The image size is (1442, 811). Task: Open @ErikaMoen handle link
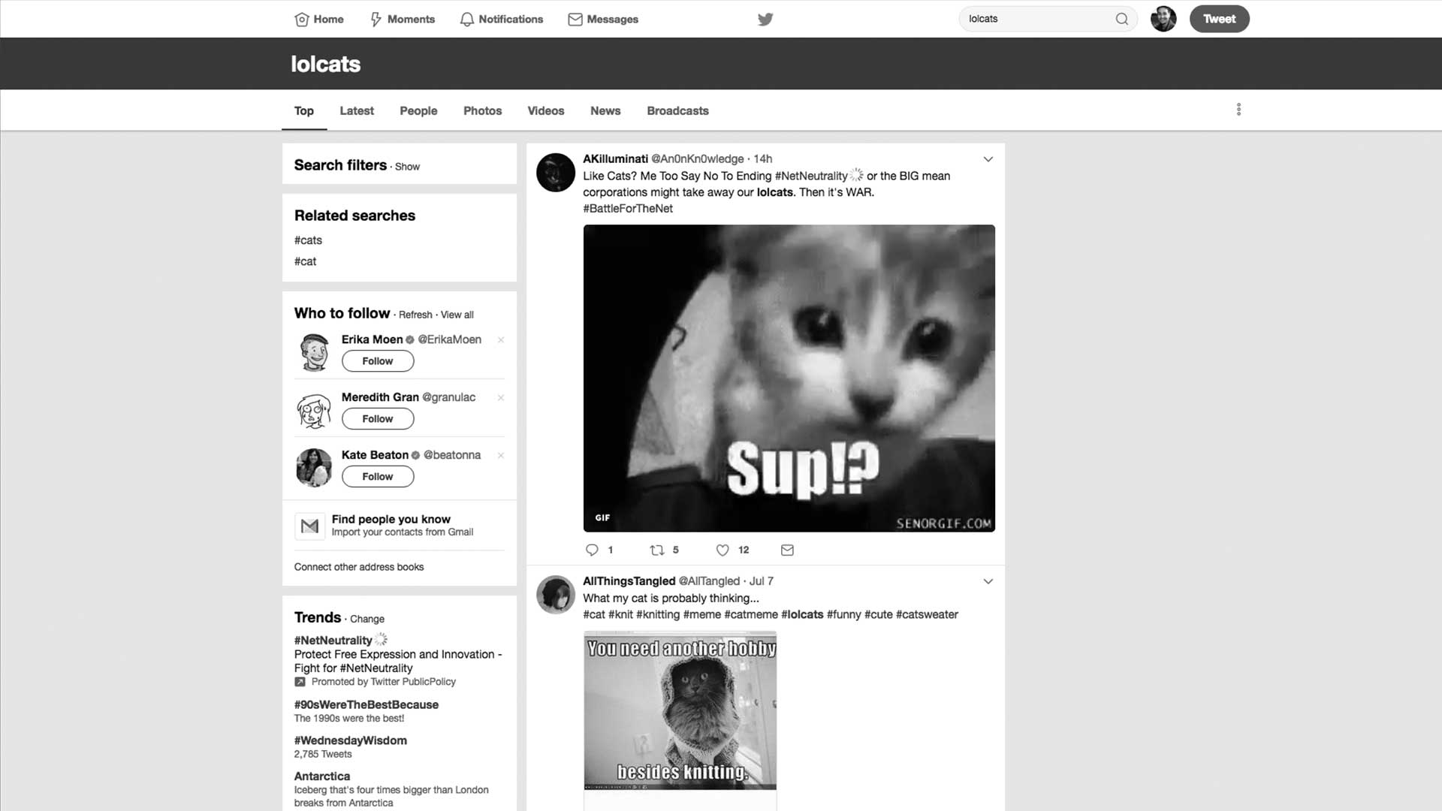click(x=450, y=339)
